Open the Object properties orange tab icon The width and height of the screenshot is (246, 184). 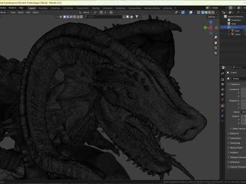click(222, 106)
